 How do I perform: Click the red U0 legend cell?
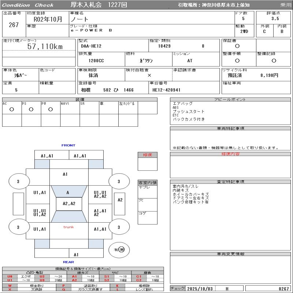[x=10, y=277]
